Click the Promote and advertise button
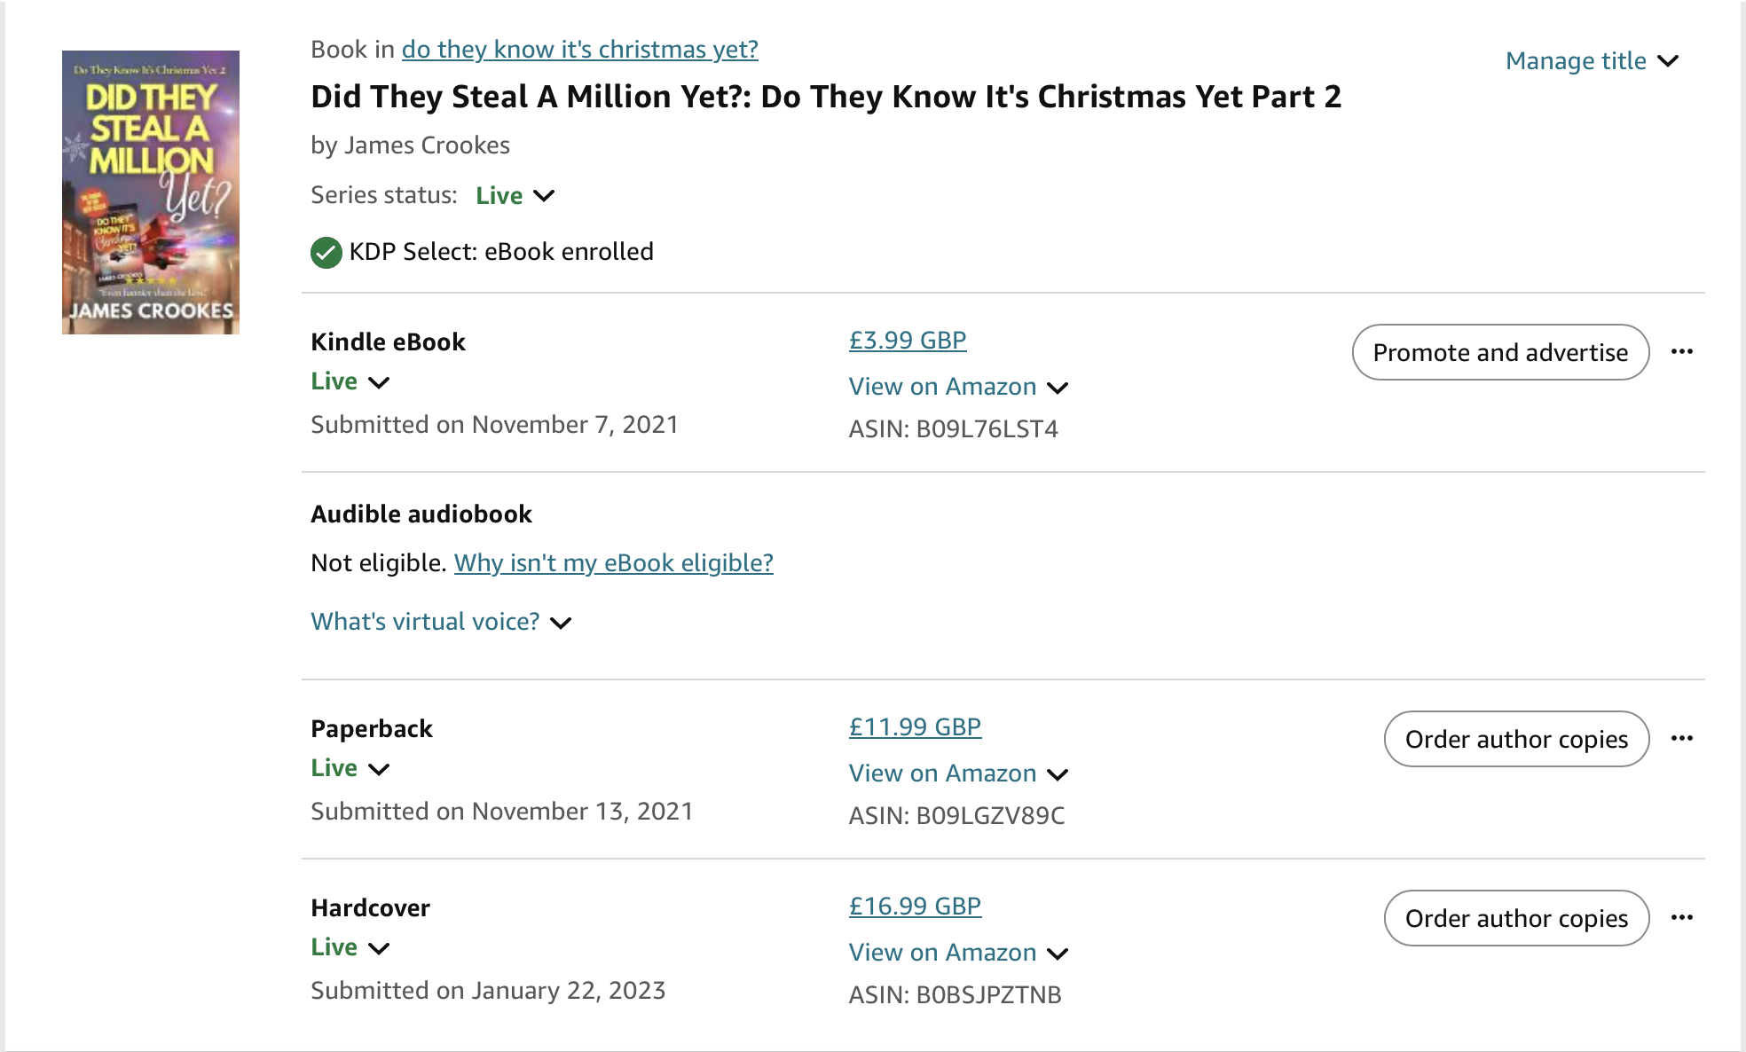 tap(1500, 353)
